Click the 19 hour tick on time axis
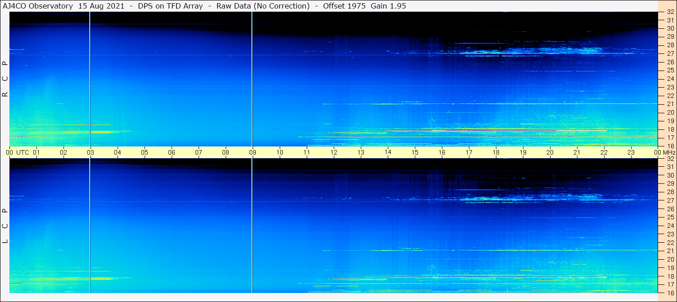 click(523, 152)
